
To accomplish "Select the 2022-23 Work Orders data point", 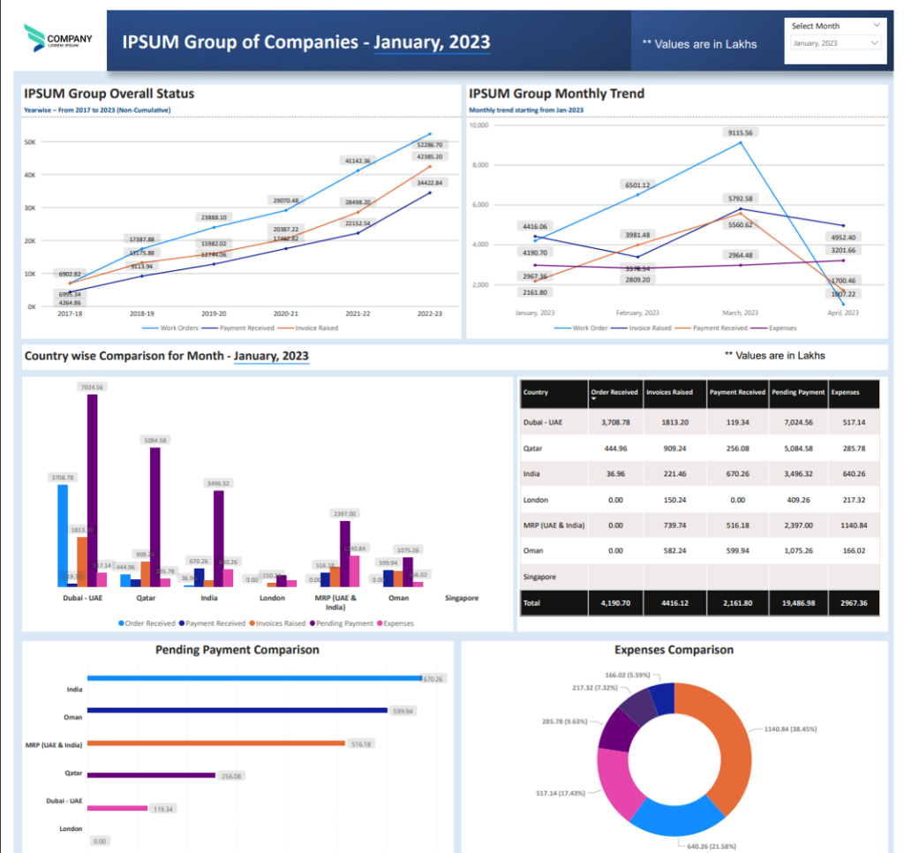I will (429, 134).
